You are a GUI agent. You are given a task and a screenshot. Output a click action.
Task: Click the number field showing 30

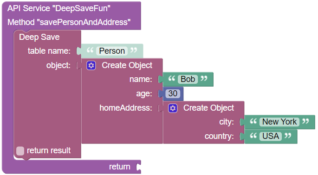pyautogui.click(x=173, y=94)
